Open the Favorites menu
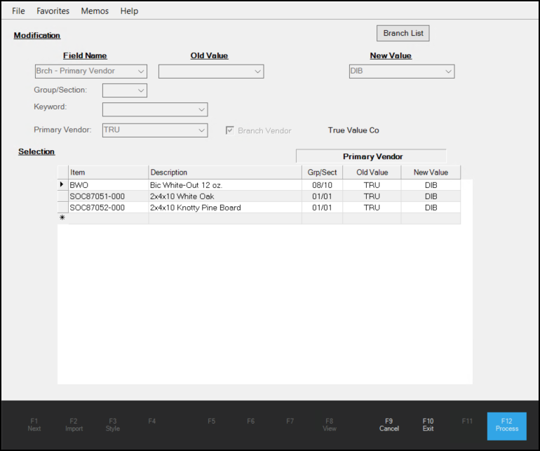Screen dimensions: 540x451 53,11
